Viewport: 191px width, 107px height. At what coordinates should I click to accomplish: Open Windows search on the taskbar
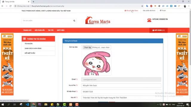click(x=9, y=105)
